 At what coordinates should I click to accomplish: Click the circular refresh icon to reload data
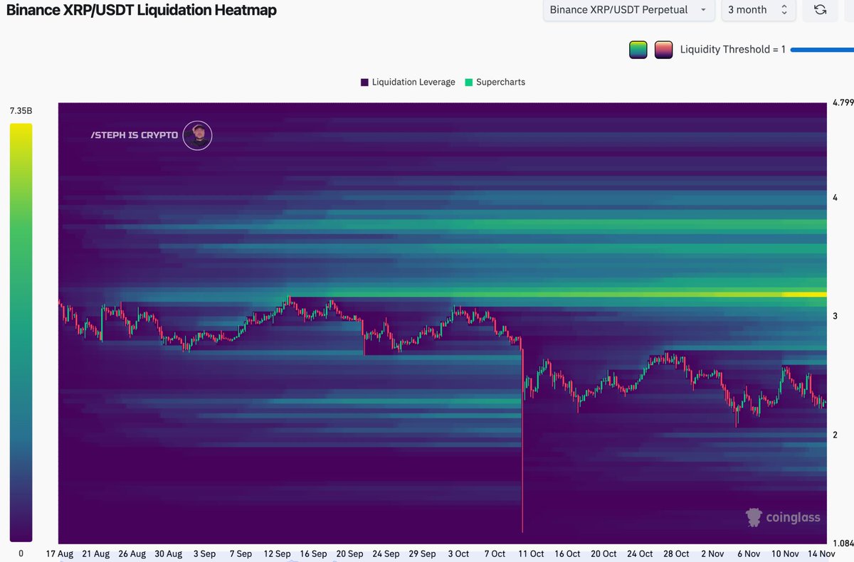[x=820, y=10]
